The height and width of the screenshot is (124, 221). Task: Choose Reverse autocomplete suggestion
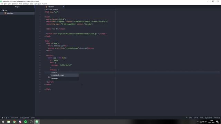(65, 78)
